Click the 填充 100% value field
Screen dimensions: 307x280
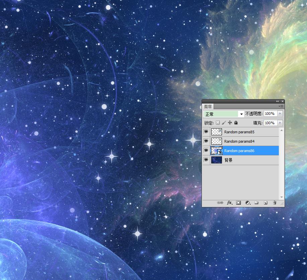click(271, 123)
